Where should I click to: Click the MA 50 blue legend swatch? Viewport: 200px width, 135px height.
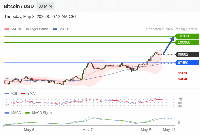[x=55, y=29]
